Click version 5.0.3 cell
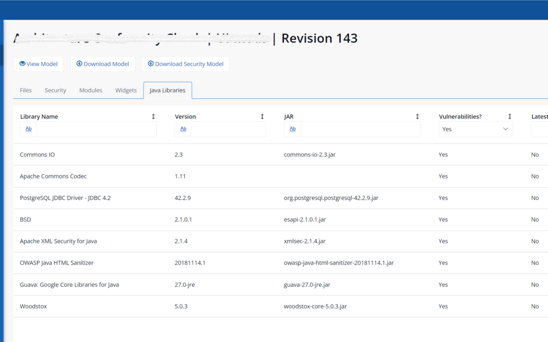The width and height of the screenshot is (548, 342). pyautogui.click(x=181, y=307)
